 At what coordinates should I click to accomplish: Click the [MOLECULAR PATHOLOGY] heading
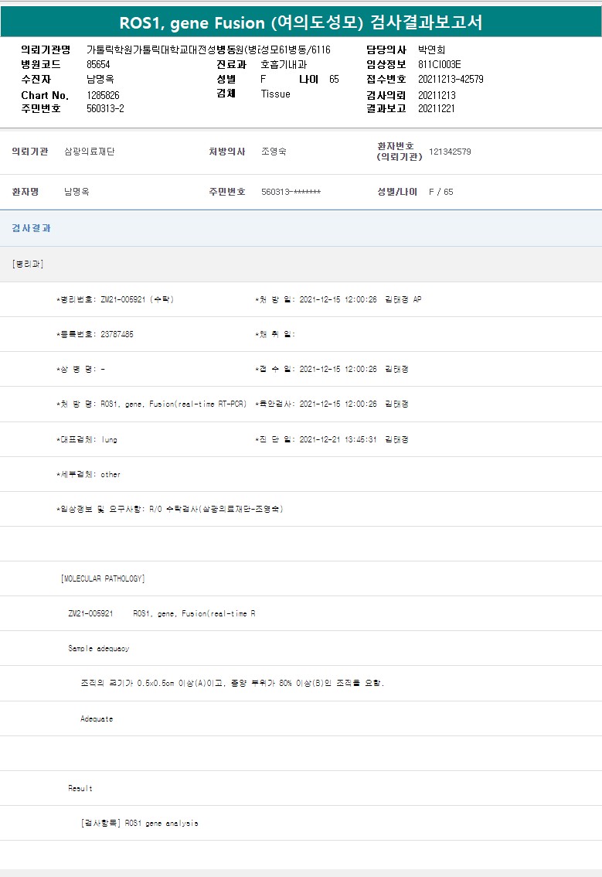click(102, 578)
